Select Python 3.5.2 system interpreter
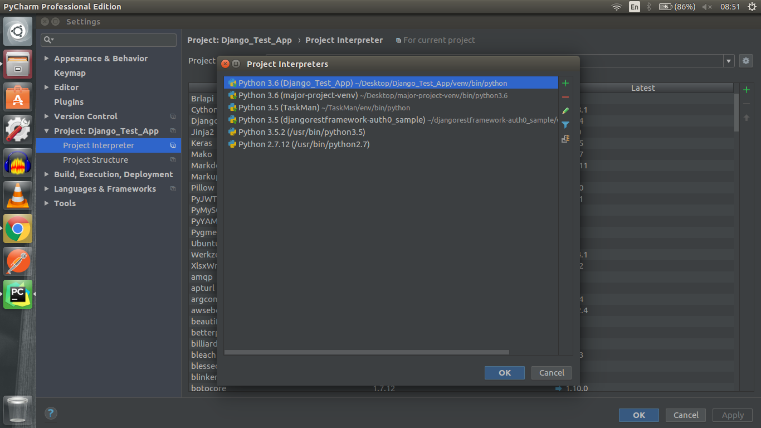761x428 pixels. tap(391, 132)
